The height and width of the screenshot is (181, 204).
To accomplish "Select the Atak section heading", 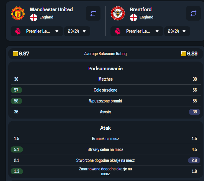I will 106,128.
